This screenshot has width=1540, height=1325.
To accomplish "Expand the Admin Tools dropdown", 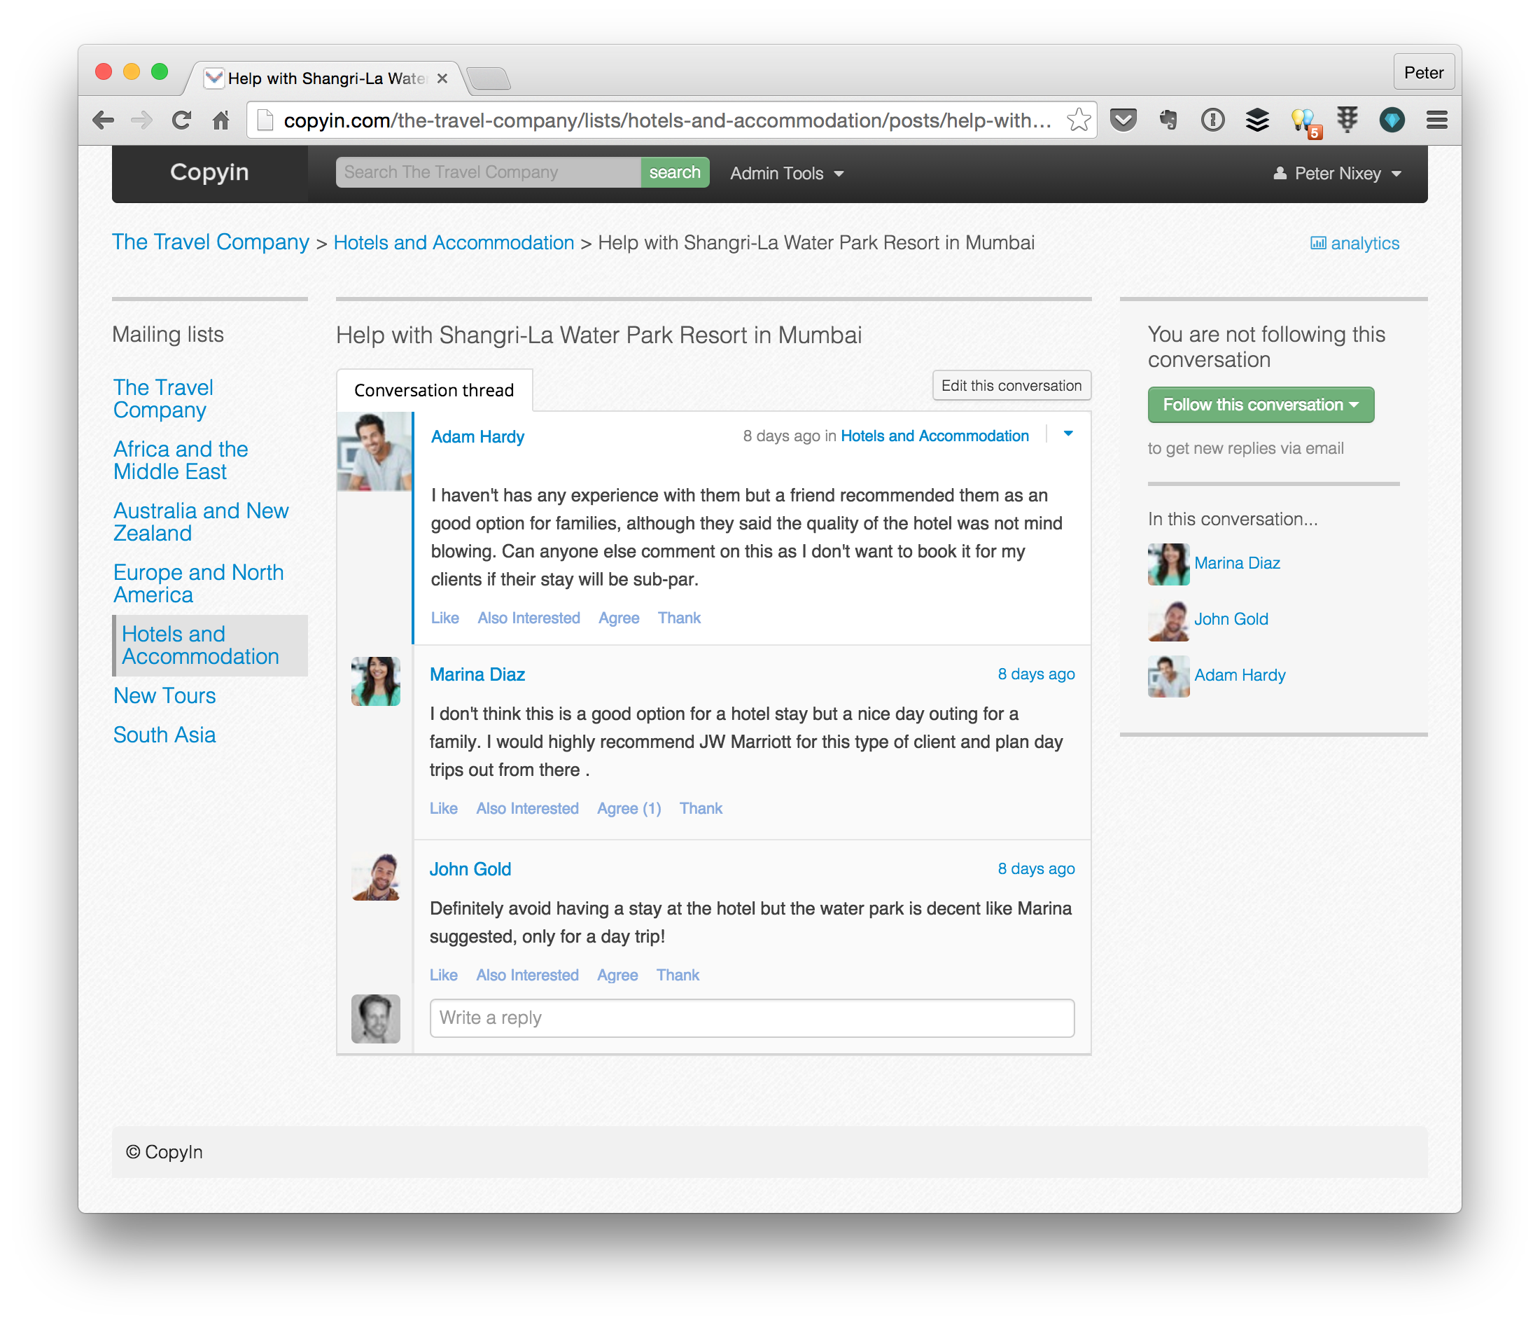I will pos(786,173).
